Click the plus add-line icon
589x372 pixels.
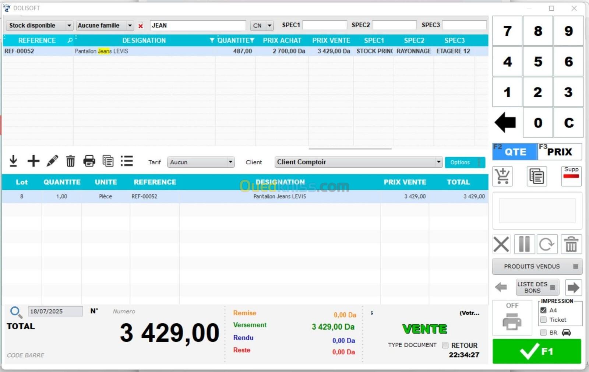(x=33, y=161)
